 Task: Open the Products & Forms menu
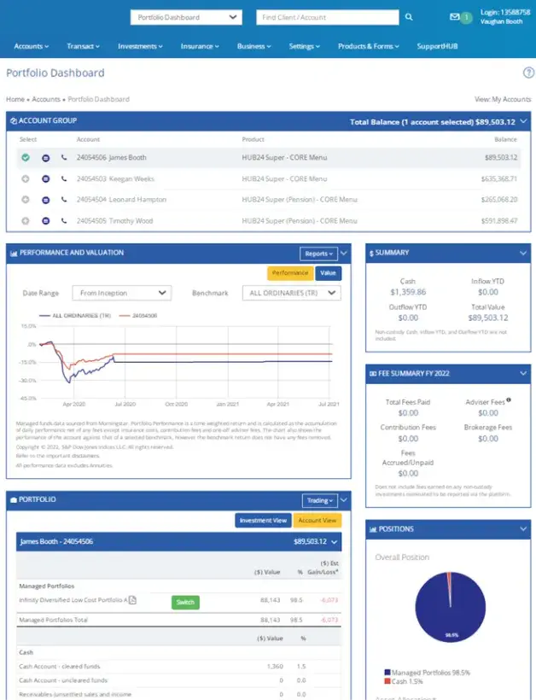coord(368,46)
